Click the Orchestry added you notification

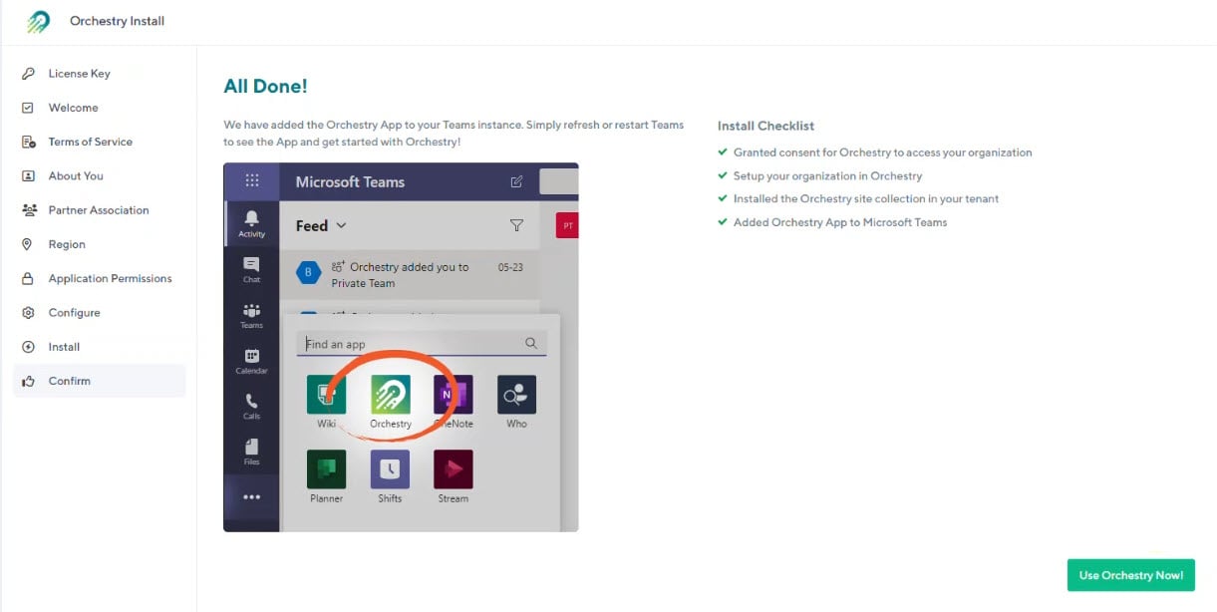click(x=410, y=275)
